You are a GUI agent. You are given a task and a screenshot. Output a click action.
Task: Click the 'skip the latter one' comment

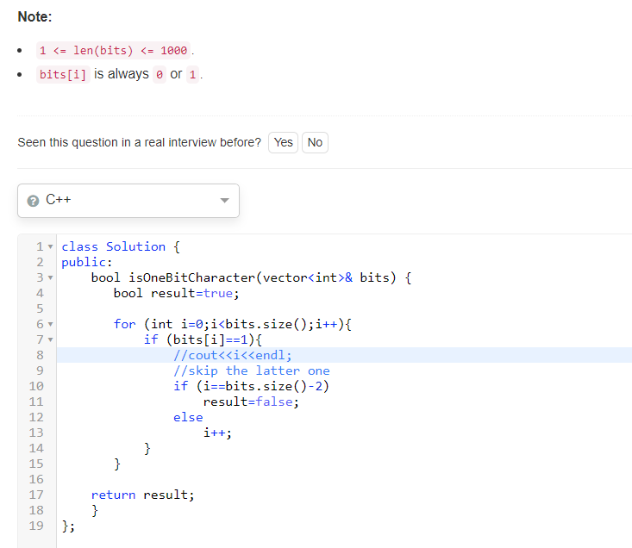(x=252, y=371)
